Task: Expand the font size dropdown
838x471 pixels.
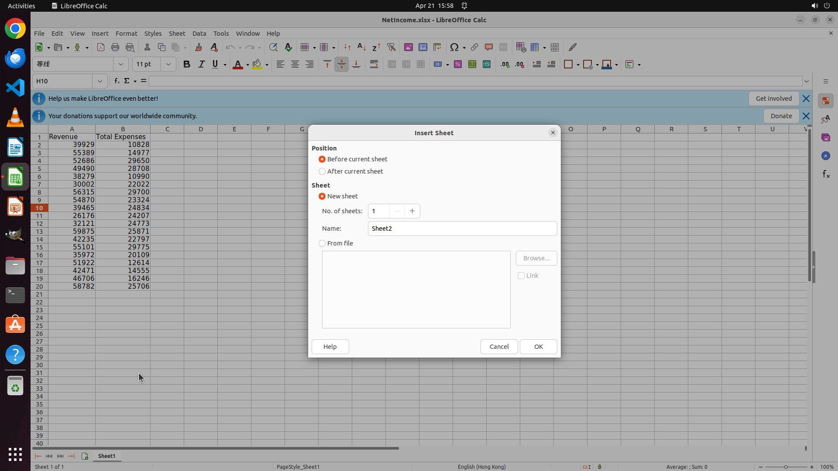Action: pos(168,65)
